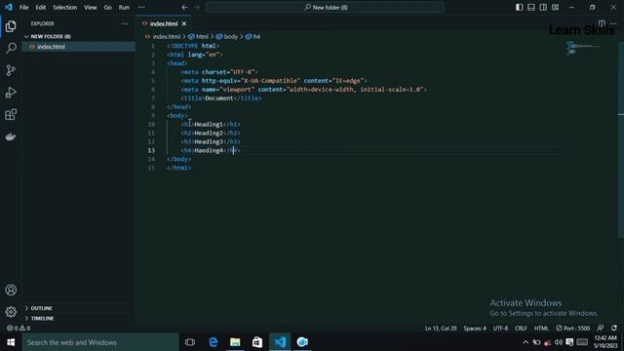The height and width of the screenshot is (351, 624).
Task: Show more menus with title bar ellipsis
Action: click(x=141, y=7)
